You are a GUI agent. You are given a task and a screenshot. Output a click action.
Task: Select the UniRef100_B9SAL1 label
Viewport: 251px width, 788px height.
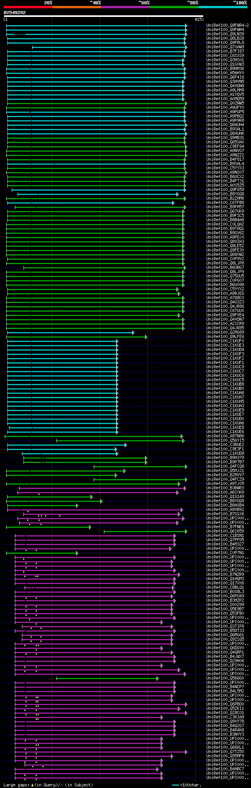(x=226, y=129)
